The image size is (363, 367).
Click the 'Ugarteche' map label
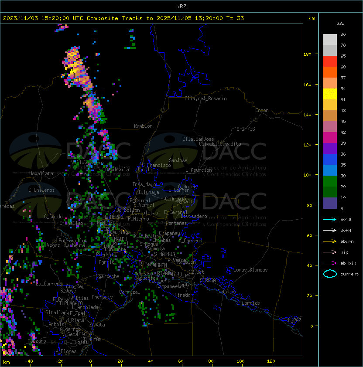(x=108, y=276)
